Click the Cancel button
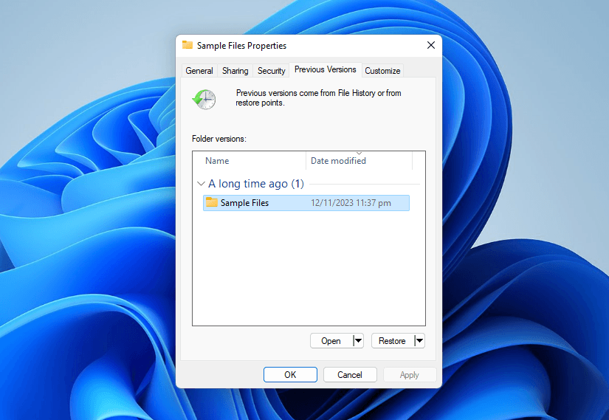 coord(350,374)
